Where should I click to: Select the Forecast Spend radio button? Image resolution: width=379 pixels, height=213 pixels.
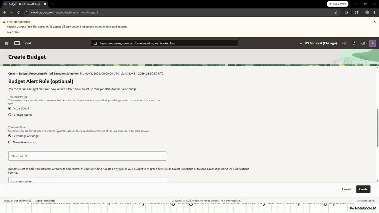10,115
